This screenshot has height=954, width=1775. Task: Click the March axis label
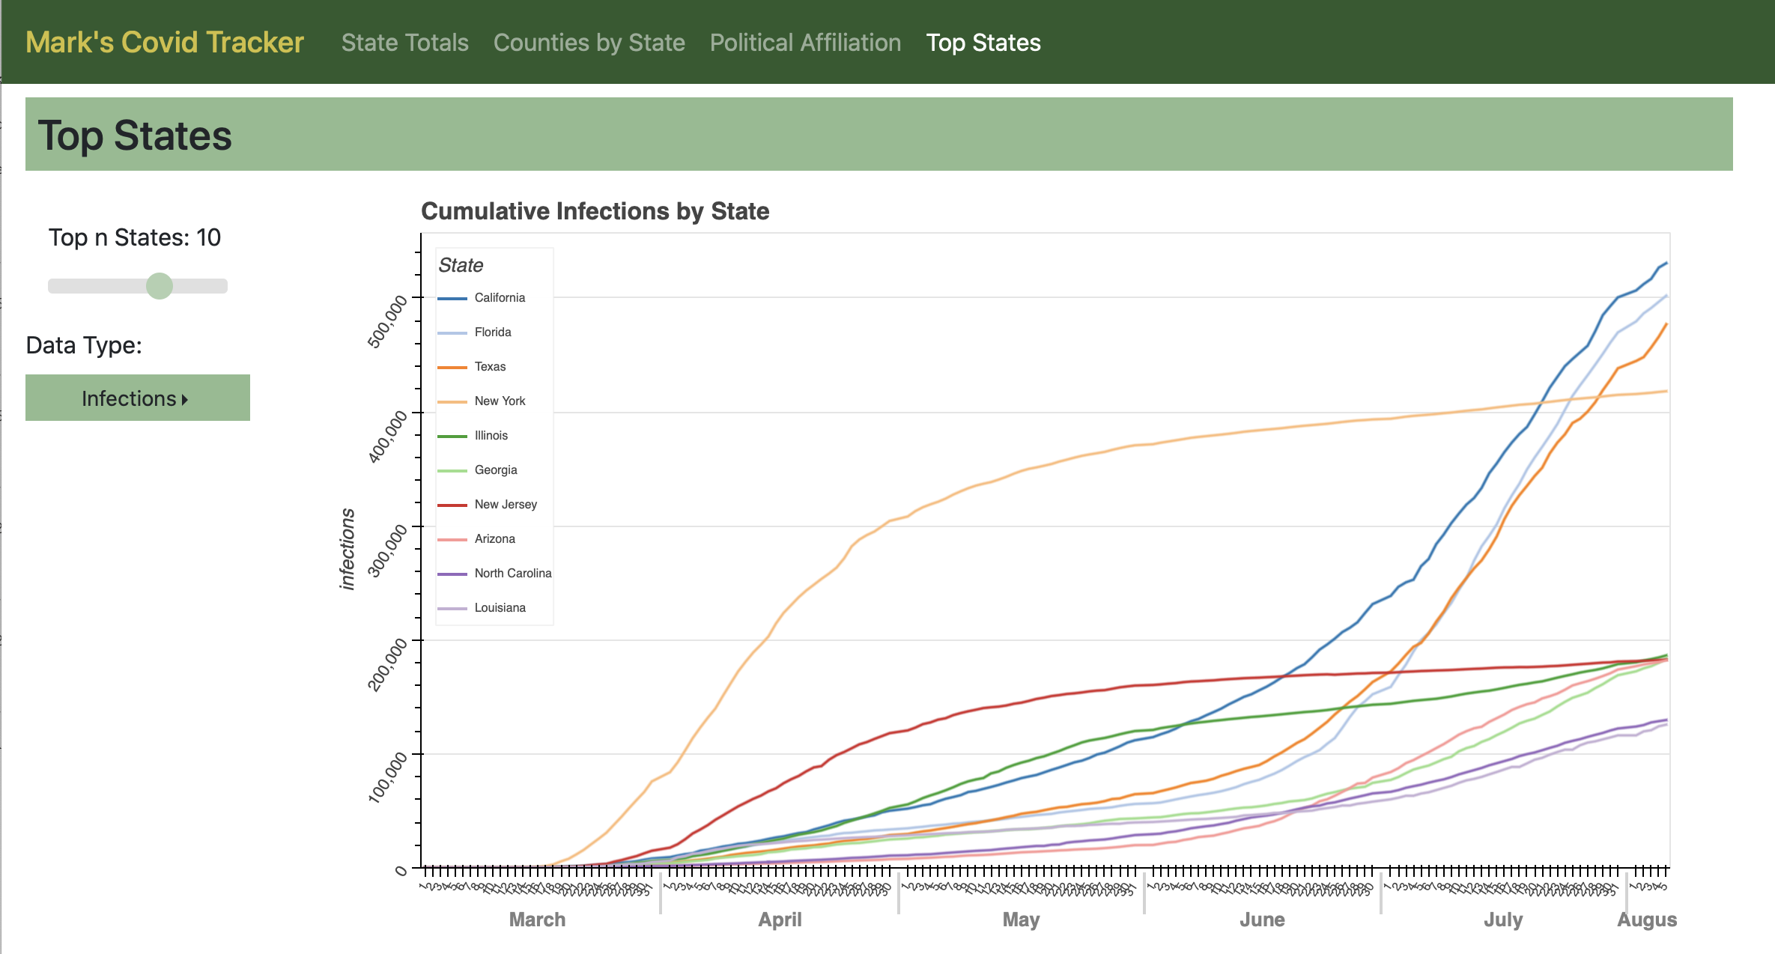pos(537,920)
